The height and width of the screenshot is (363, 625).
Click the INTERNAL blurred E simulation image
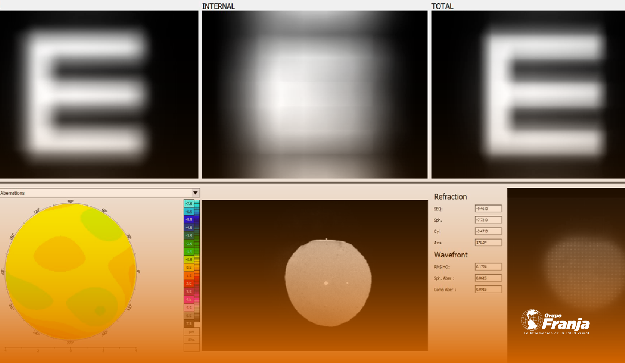[315, 94]
